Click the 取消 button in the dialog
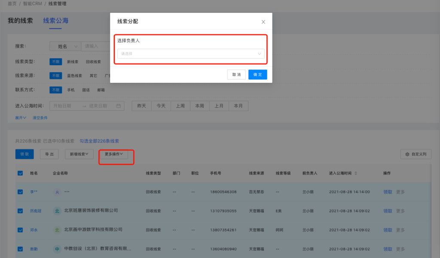Screen dimensions: 440x258 tap(236, 75)
